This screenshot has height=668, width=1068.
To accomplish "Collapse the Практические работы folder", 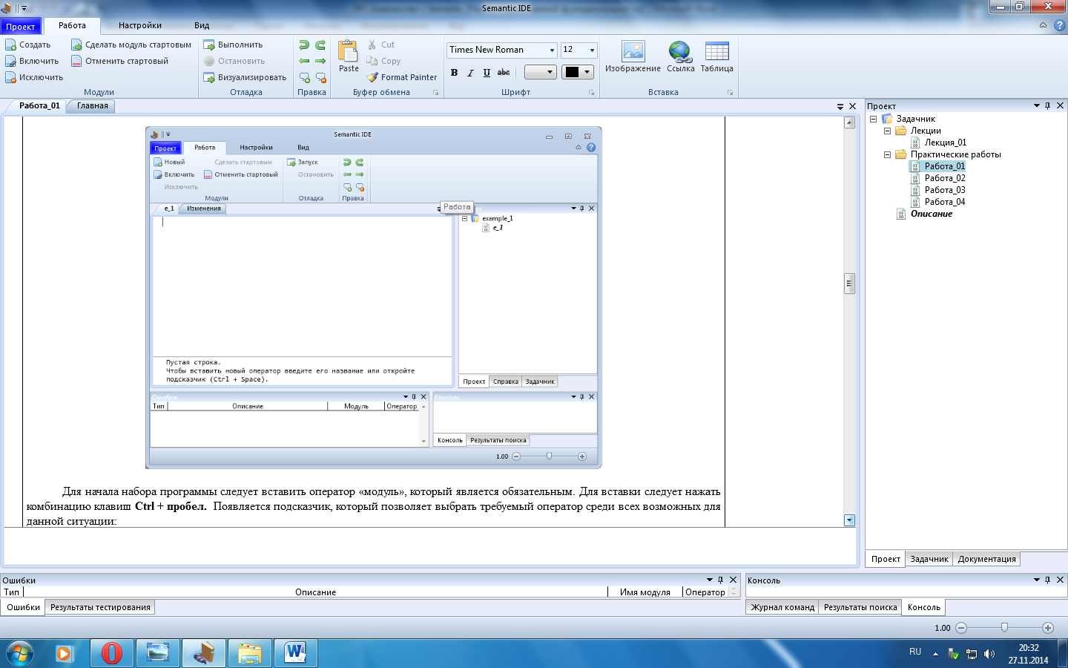I will pyautogui.click(x=887, y=154).
